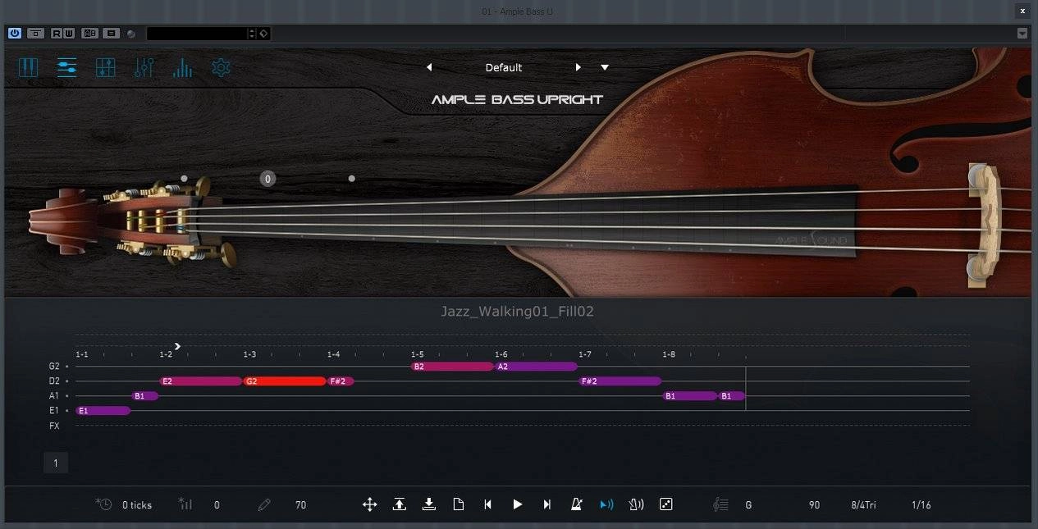Open the mixer faders panel

pos(144,67)
